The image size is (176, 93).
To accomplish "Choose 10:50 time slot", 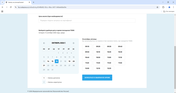I will pyautogui.click(x=98, y=57).
